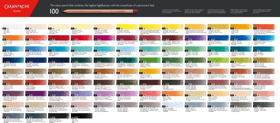Viewport: 280px width, 123px height.
Task: Pick the 801 Buff titanium swatch
Action: click(x=59, y=27)
